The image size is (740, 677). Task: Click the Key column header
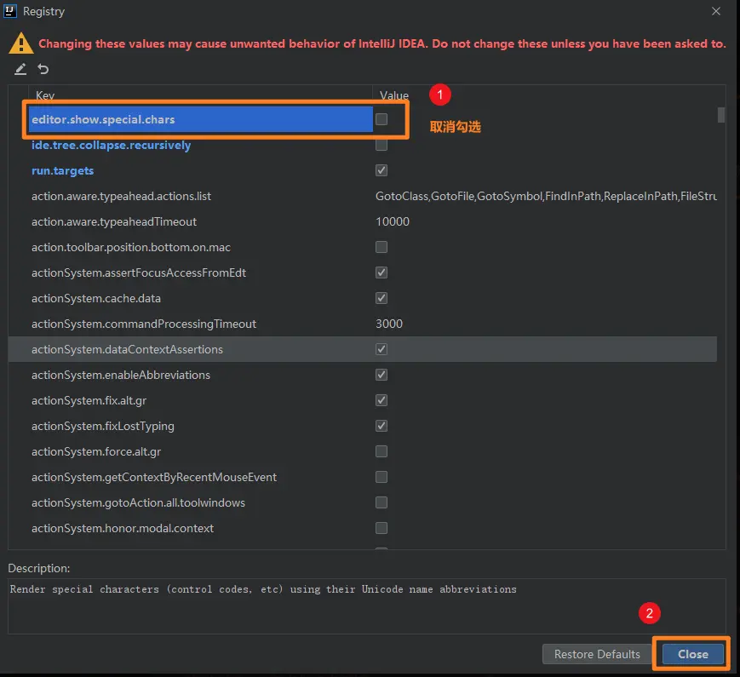45,95
